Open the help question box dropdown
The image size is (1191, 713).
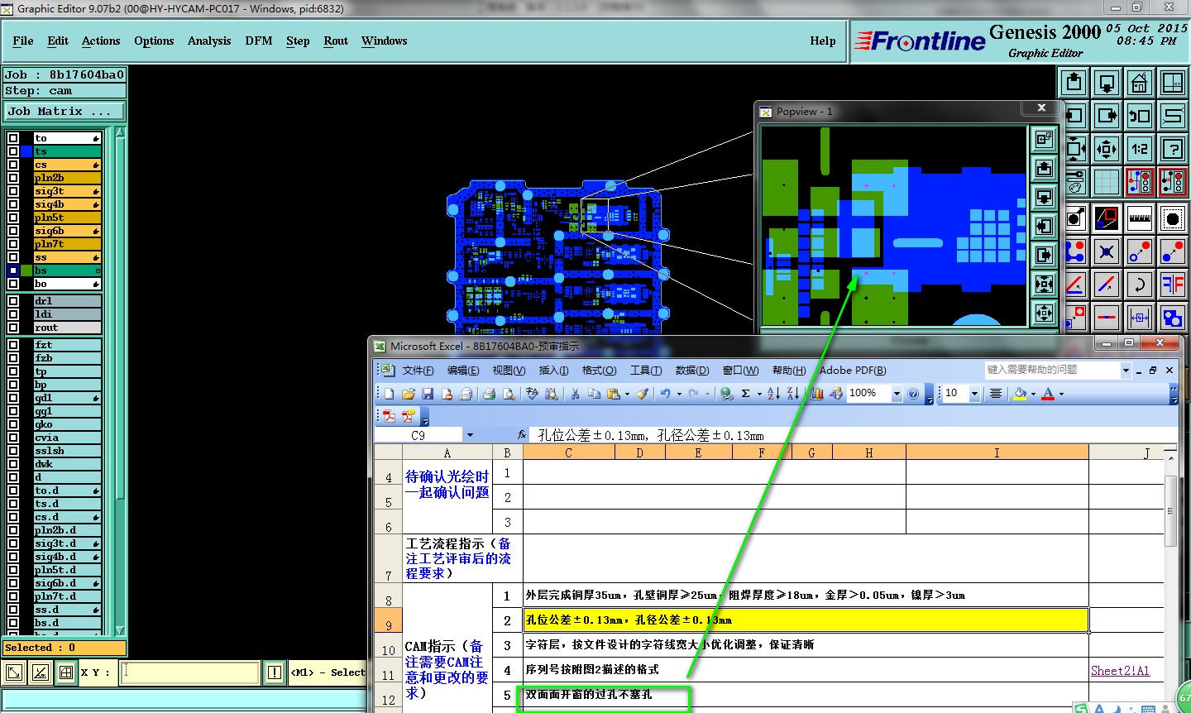pos(1126,370)
